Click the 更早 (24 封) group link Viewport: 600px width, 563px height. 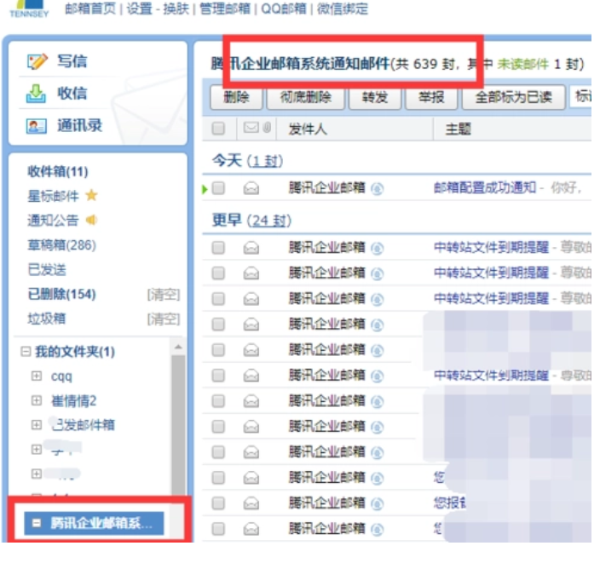point(251,220)
